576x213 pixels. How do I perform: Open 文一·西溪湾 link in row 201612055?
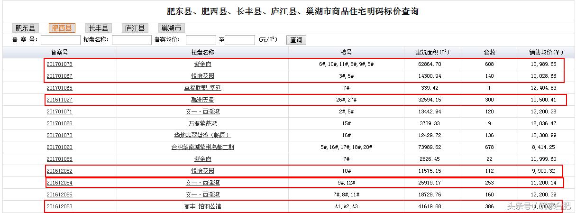pyautogui.click(x=202, y=194)
